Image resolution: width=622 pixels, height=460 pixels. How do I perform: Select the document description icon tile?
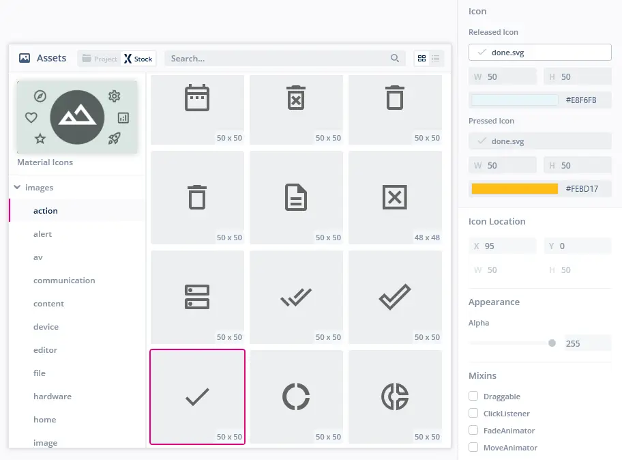pyautogui.click(x=296, y=197)
